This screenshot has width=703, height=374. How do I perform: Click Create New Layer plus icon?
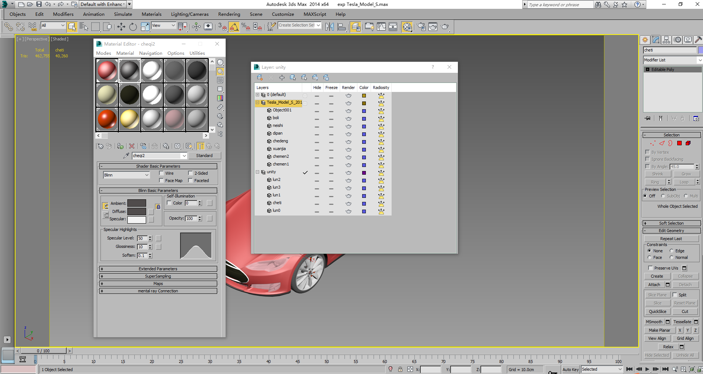(x=282, y=78)
